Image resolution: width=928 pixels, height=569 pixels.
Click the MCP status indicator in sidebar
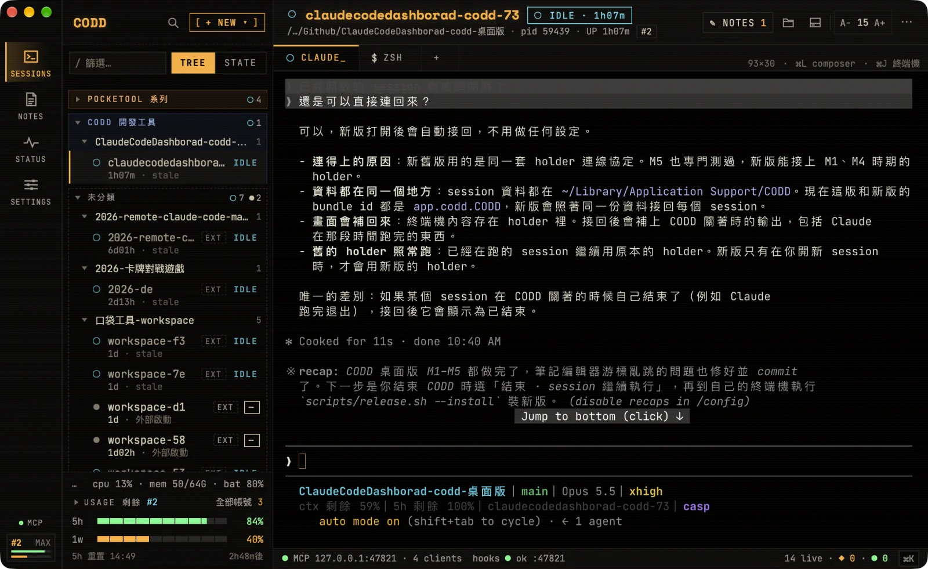coord(31,523)
